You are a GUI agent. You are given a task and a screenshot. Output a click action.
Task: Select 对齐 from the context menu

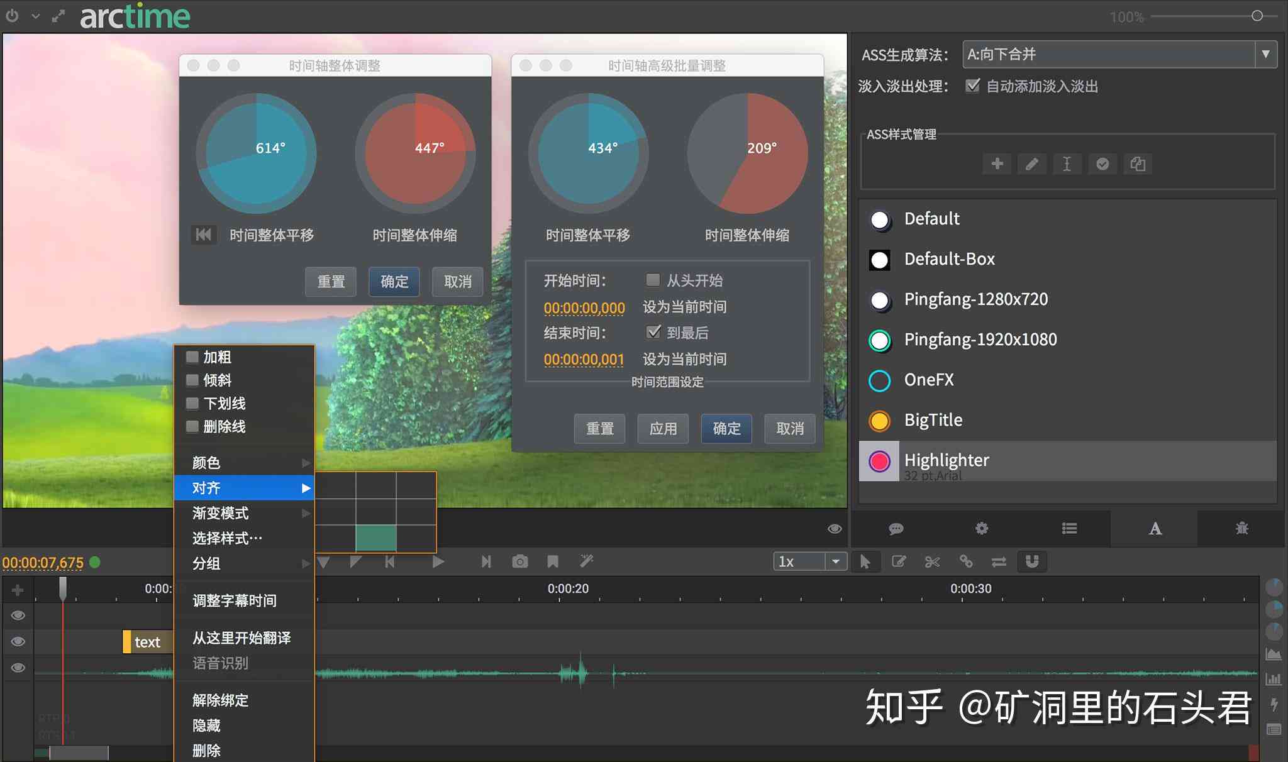[x=244, y=487]
